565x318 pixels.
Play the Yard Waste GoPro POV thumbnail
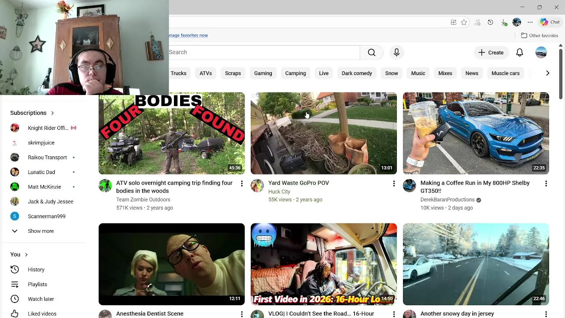coord(324,133)
